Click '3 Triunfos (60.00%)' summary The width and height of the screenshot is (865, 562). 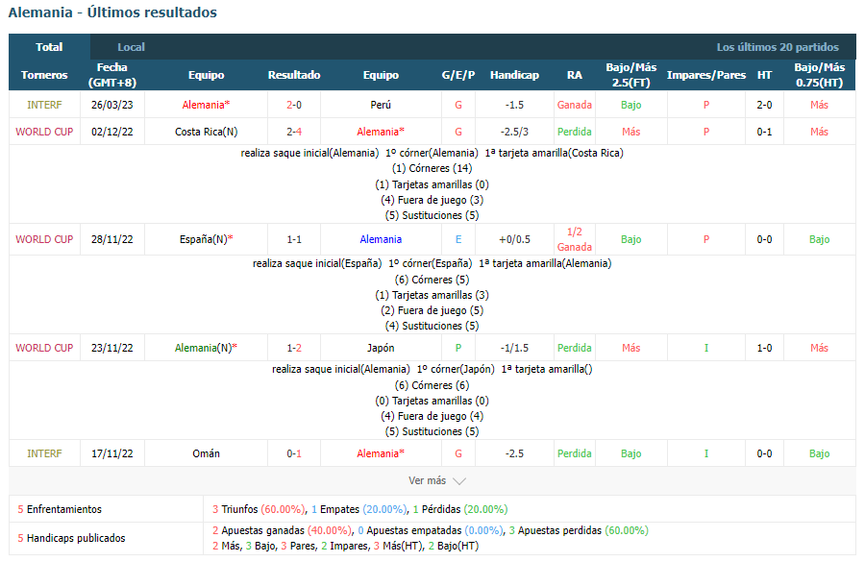259,509
